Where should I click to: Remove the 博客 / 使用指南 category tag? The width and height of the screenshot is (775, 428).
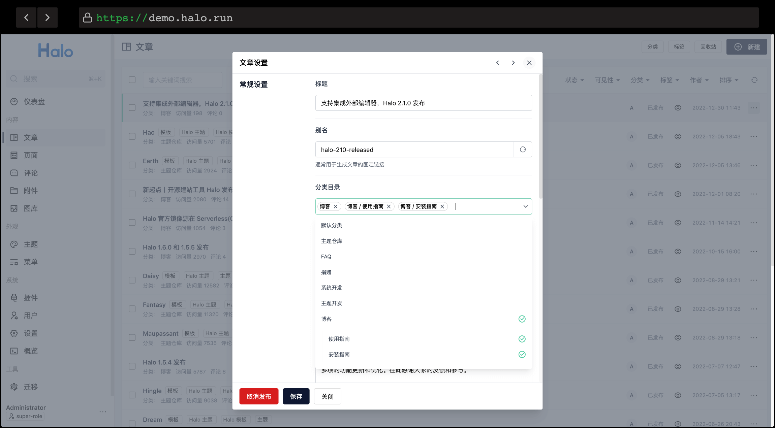389,206
